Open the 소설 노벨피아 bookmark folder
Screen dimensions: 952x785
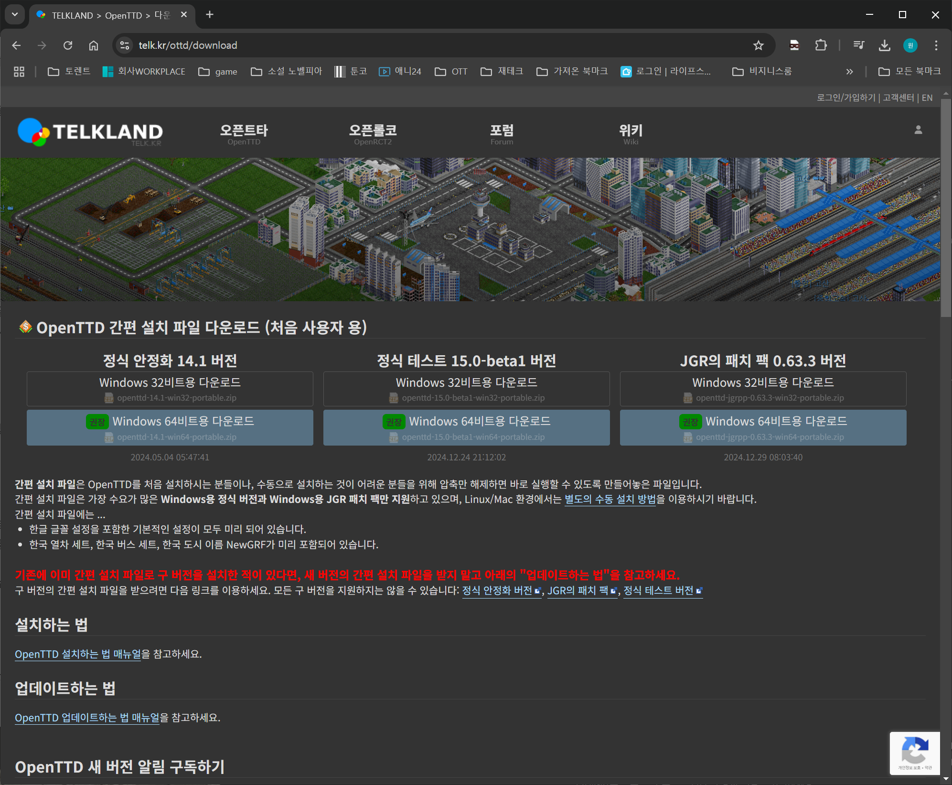click(x=287, y=72)
